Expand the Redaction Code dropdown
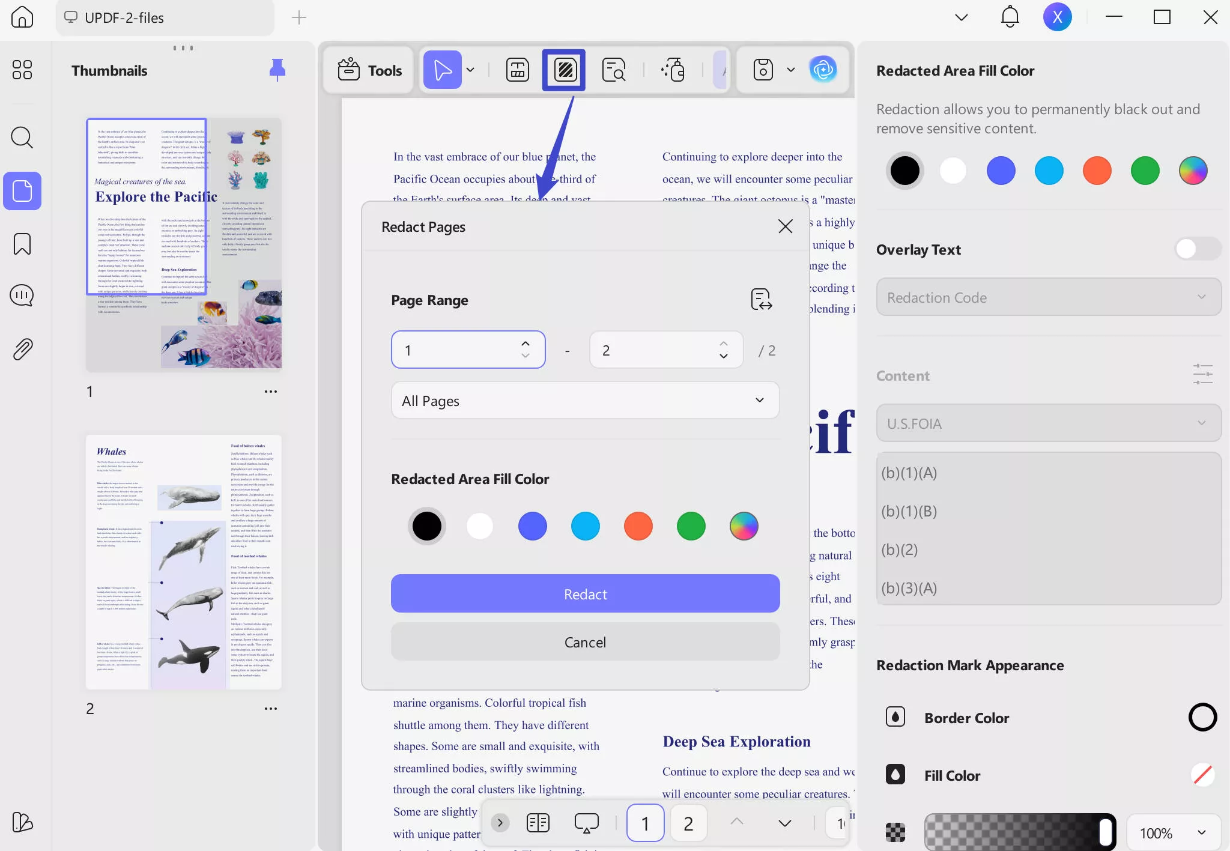The width and height of the screenshot is (1230, 851). [1048, 297]
